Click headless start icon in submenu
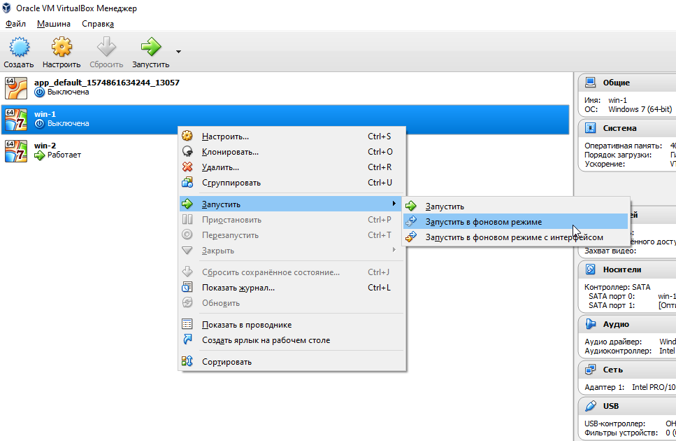The image size is (676, 441). click(411, 221)
